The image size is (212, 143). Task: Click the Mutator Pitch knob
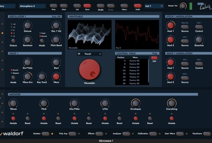click(44, 103)
